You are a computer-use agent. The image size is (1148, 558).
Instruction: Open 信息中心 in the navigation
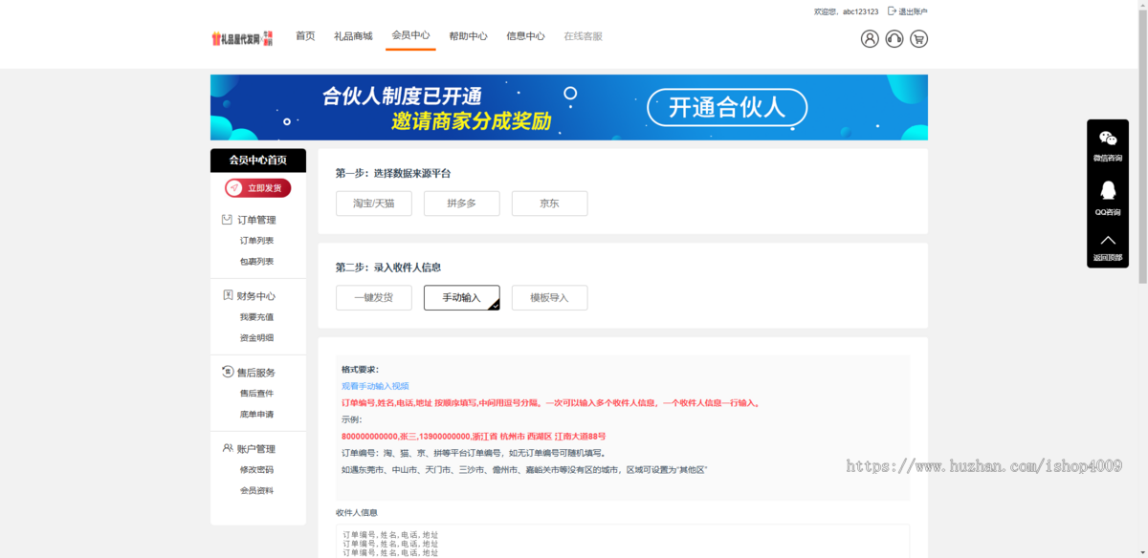(x=525, y=36)
